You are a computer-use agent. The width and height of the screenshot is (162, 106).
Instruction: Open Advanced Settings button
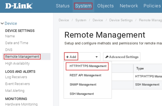point(122,57)
